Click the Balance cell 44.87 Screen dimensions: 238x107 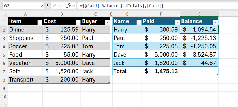199,63
